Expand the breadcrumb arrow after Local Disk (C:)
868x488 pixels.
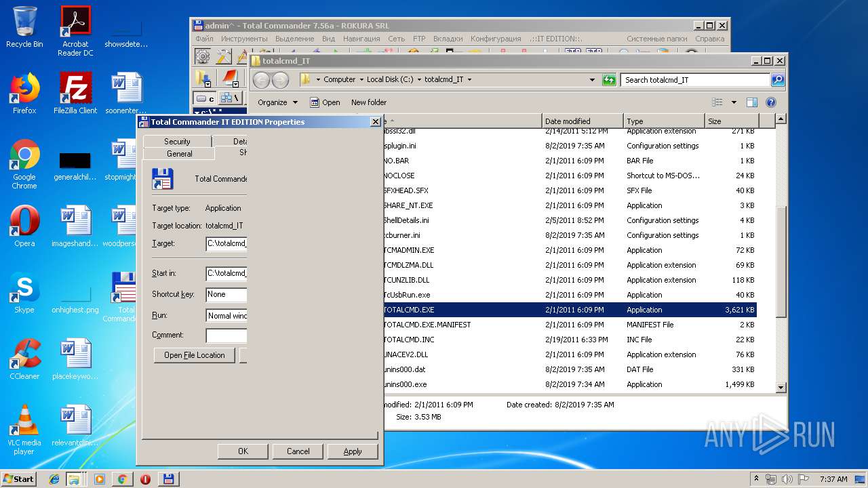419,80
